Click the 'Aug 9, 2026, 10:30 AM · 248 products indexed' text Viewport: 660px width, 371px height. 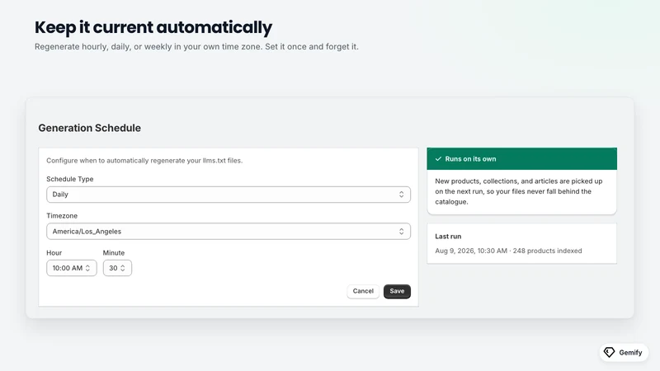tap(508, 251)
